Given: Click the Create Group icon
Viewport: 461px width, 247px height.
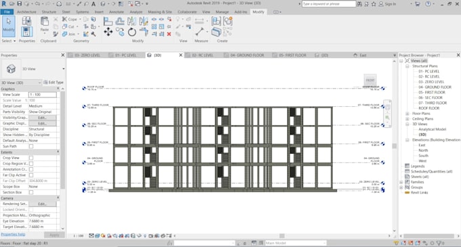Looking at the screenshot, I should [228, 21].
